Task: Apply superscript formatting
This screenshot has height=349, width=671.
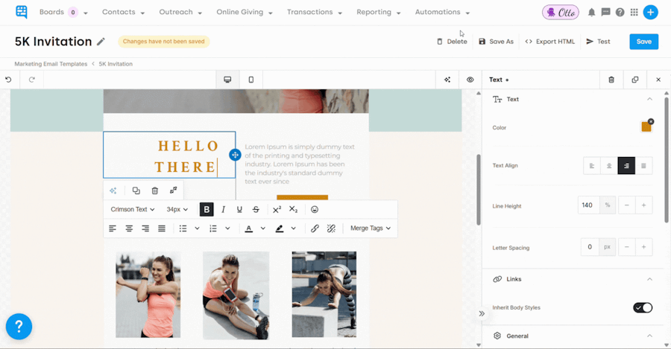Action: [x=277, y=209]
